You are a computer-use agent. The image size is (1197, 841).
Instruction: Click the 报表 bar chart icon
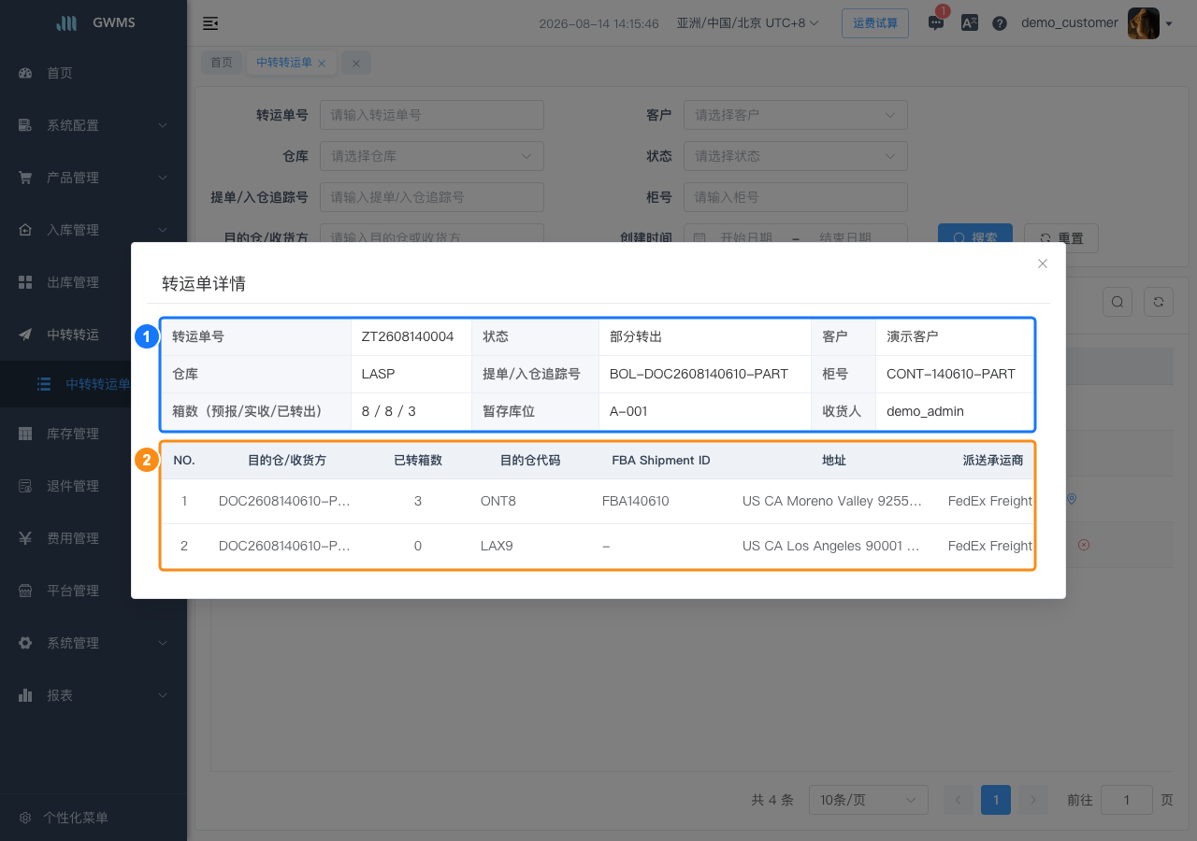[25, 695]
